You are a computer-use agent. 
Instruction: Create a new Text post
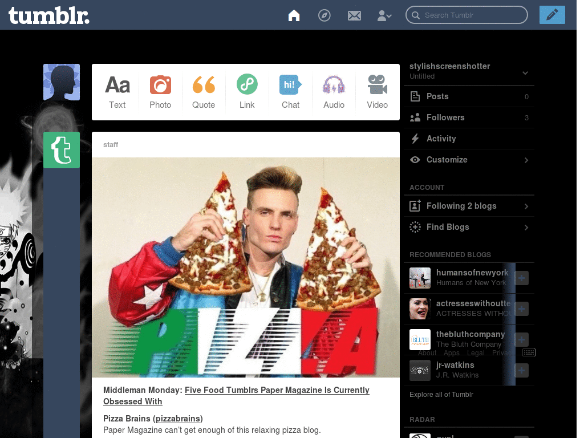tap(117, 92)
